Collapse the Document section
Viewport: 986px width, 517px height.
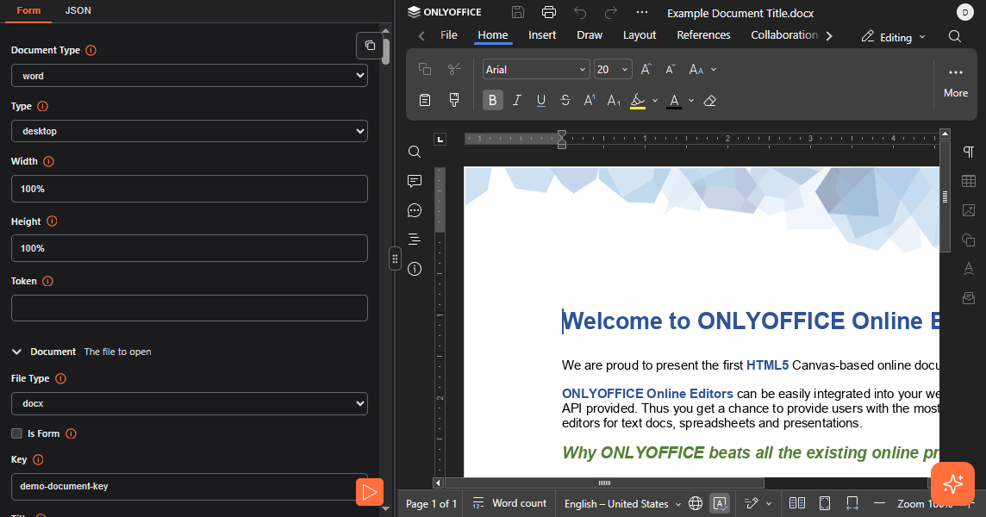pyautogui.click(x=16, y=352)
